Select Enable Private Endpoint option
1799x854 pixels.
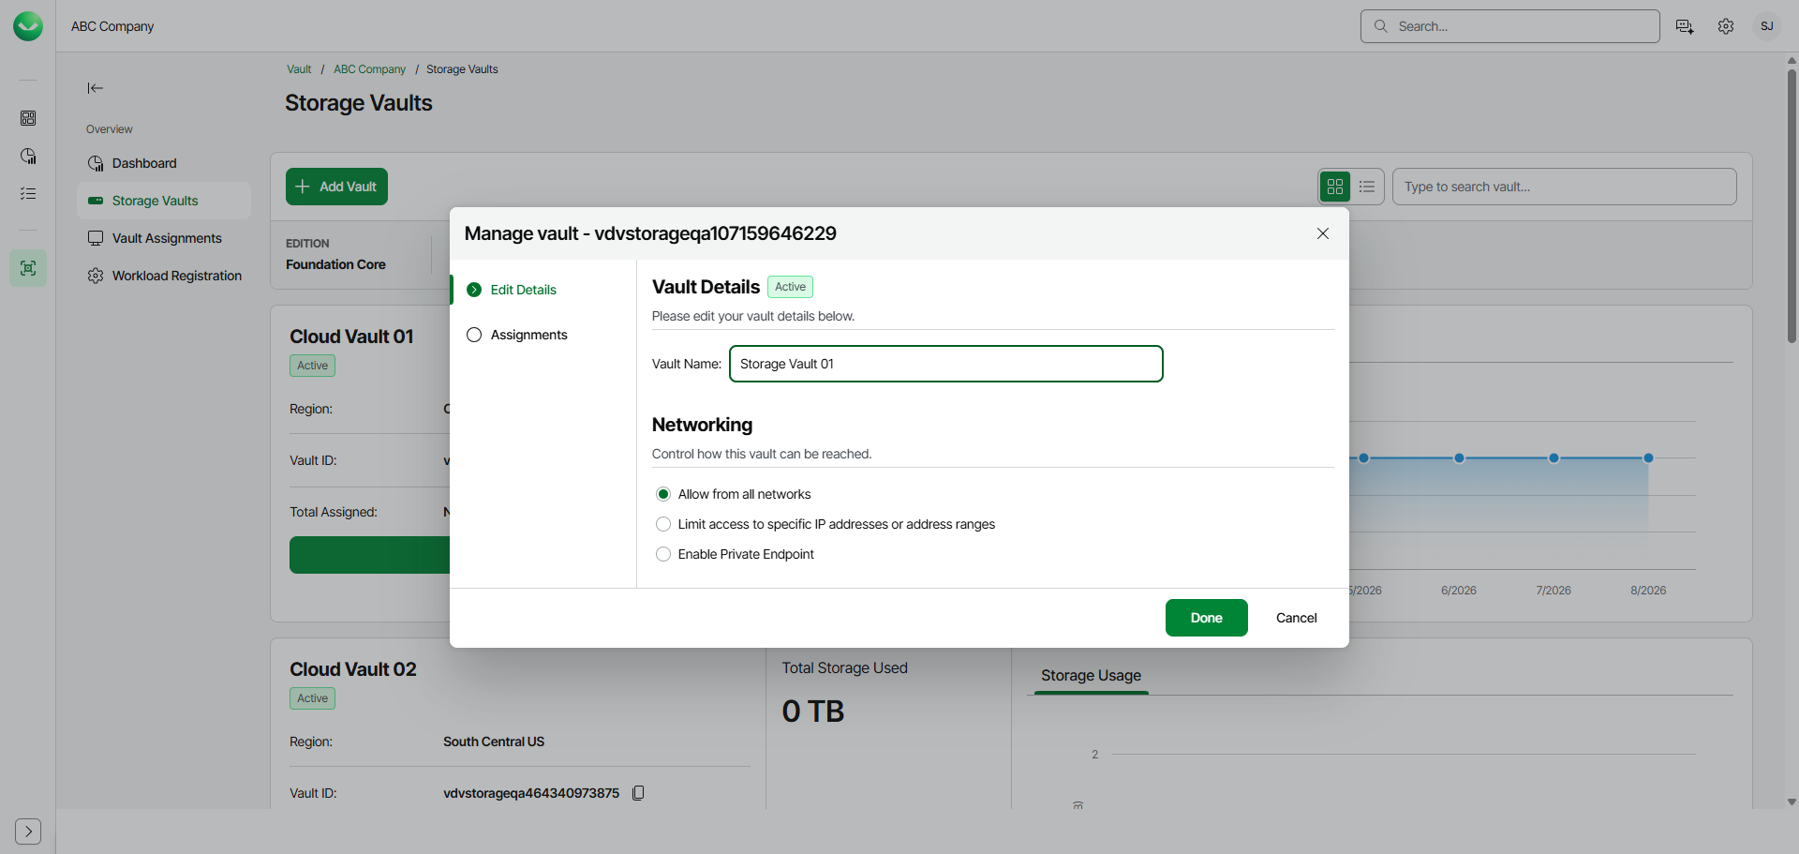click(663, 554)
